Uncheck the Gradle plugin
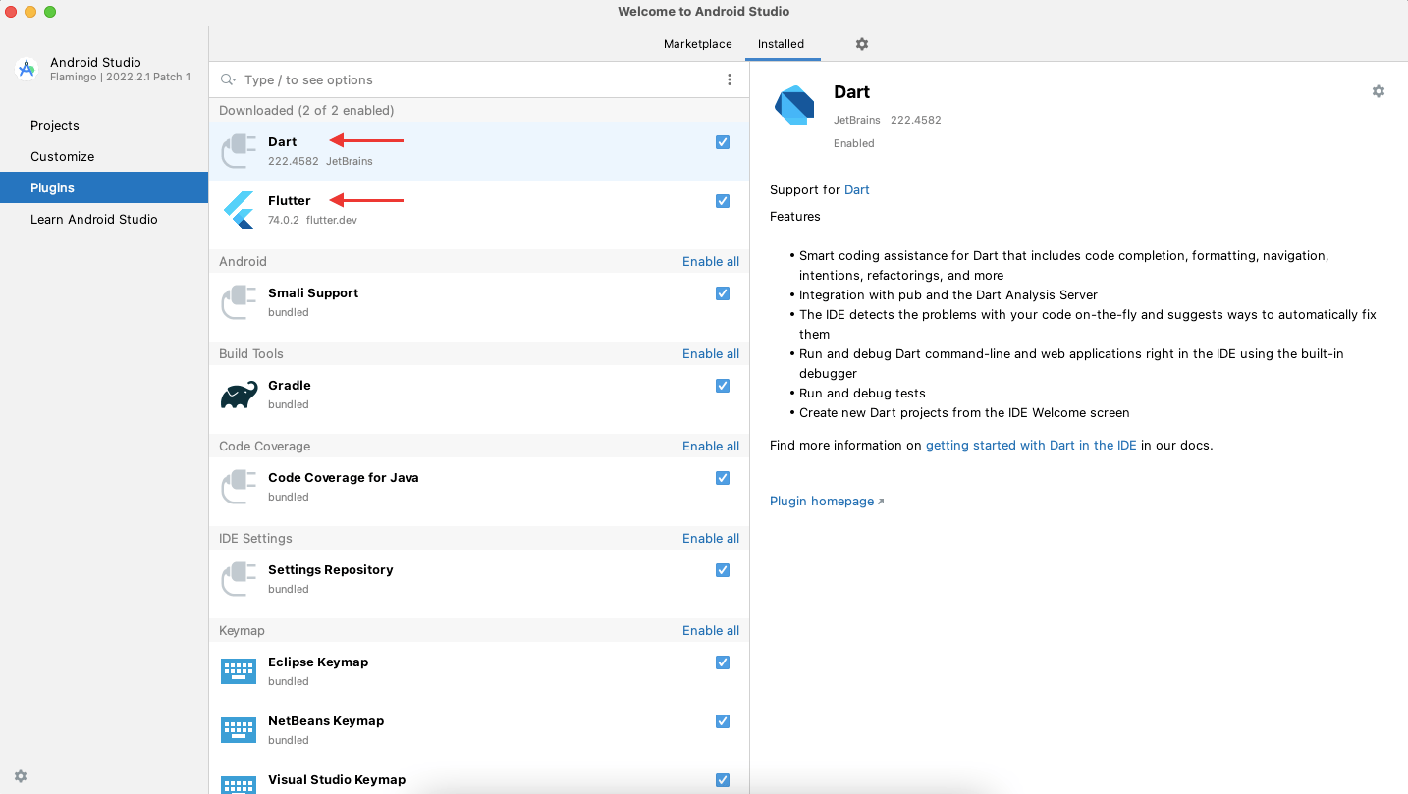Viewport: 1408px width, 794px height. [723, 386]
